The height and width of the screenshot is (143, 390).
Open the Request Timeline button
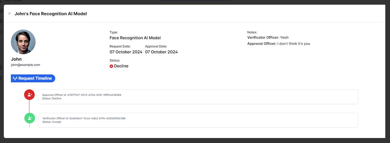[x=33, y=78]
